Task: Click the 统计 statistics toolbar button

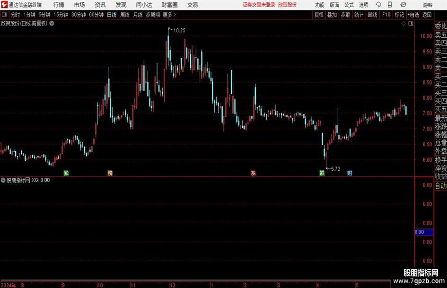Action: [359, 15]
